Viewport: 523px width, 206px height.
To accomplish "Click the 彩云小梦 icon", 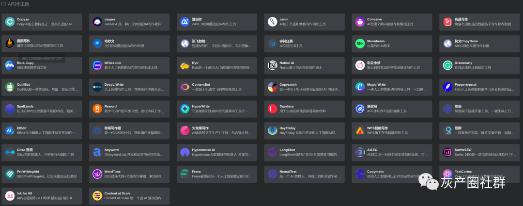I will coord(360,65).
